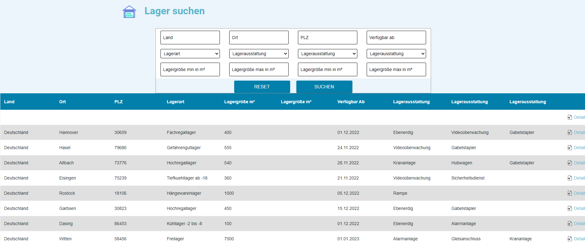
Task: Select the Hängewarenlager cell
Action: coord(184,193)
